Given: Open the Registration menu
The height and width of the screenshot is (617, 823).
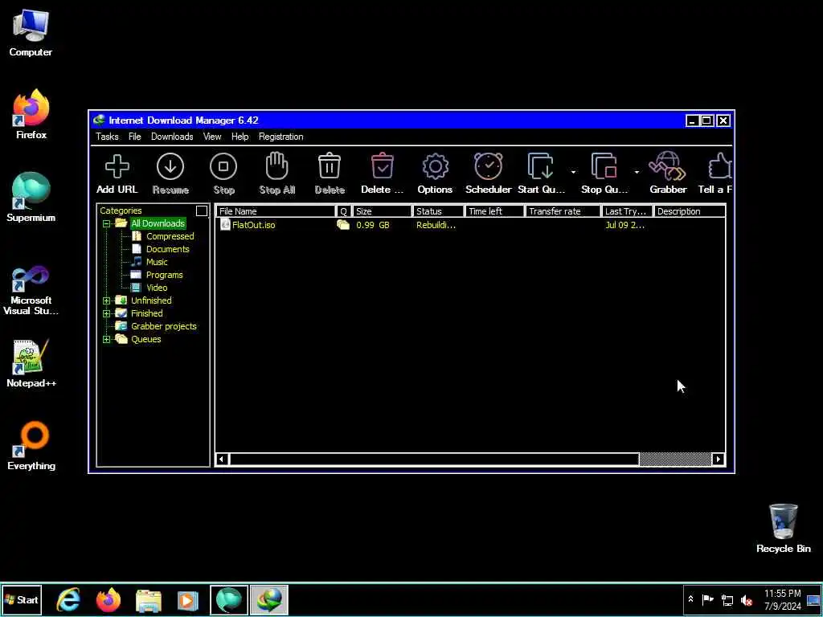Looking at the screenshot, I should point(280,137).
